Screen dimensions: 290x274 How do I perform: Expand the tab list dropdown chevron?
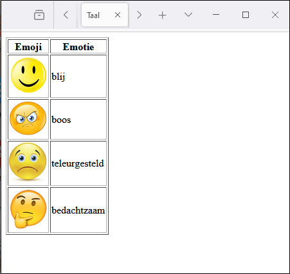pyautogui.click(x=188, y=15)
